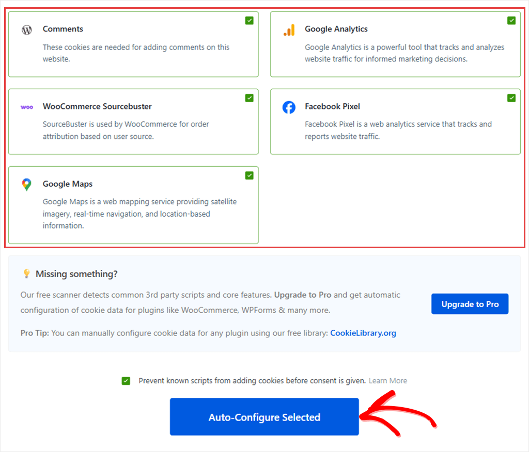Select the Comments card title
Screen dimensions: 529x452
point(63,29)
